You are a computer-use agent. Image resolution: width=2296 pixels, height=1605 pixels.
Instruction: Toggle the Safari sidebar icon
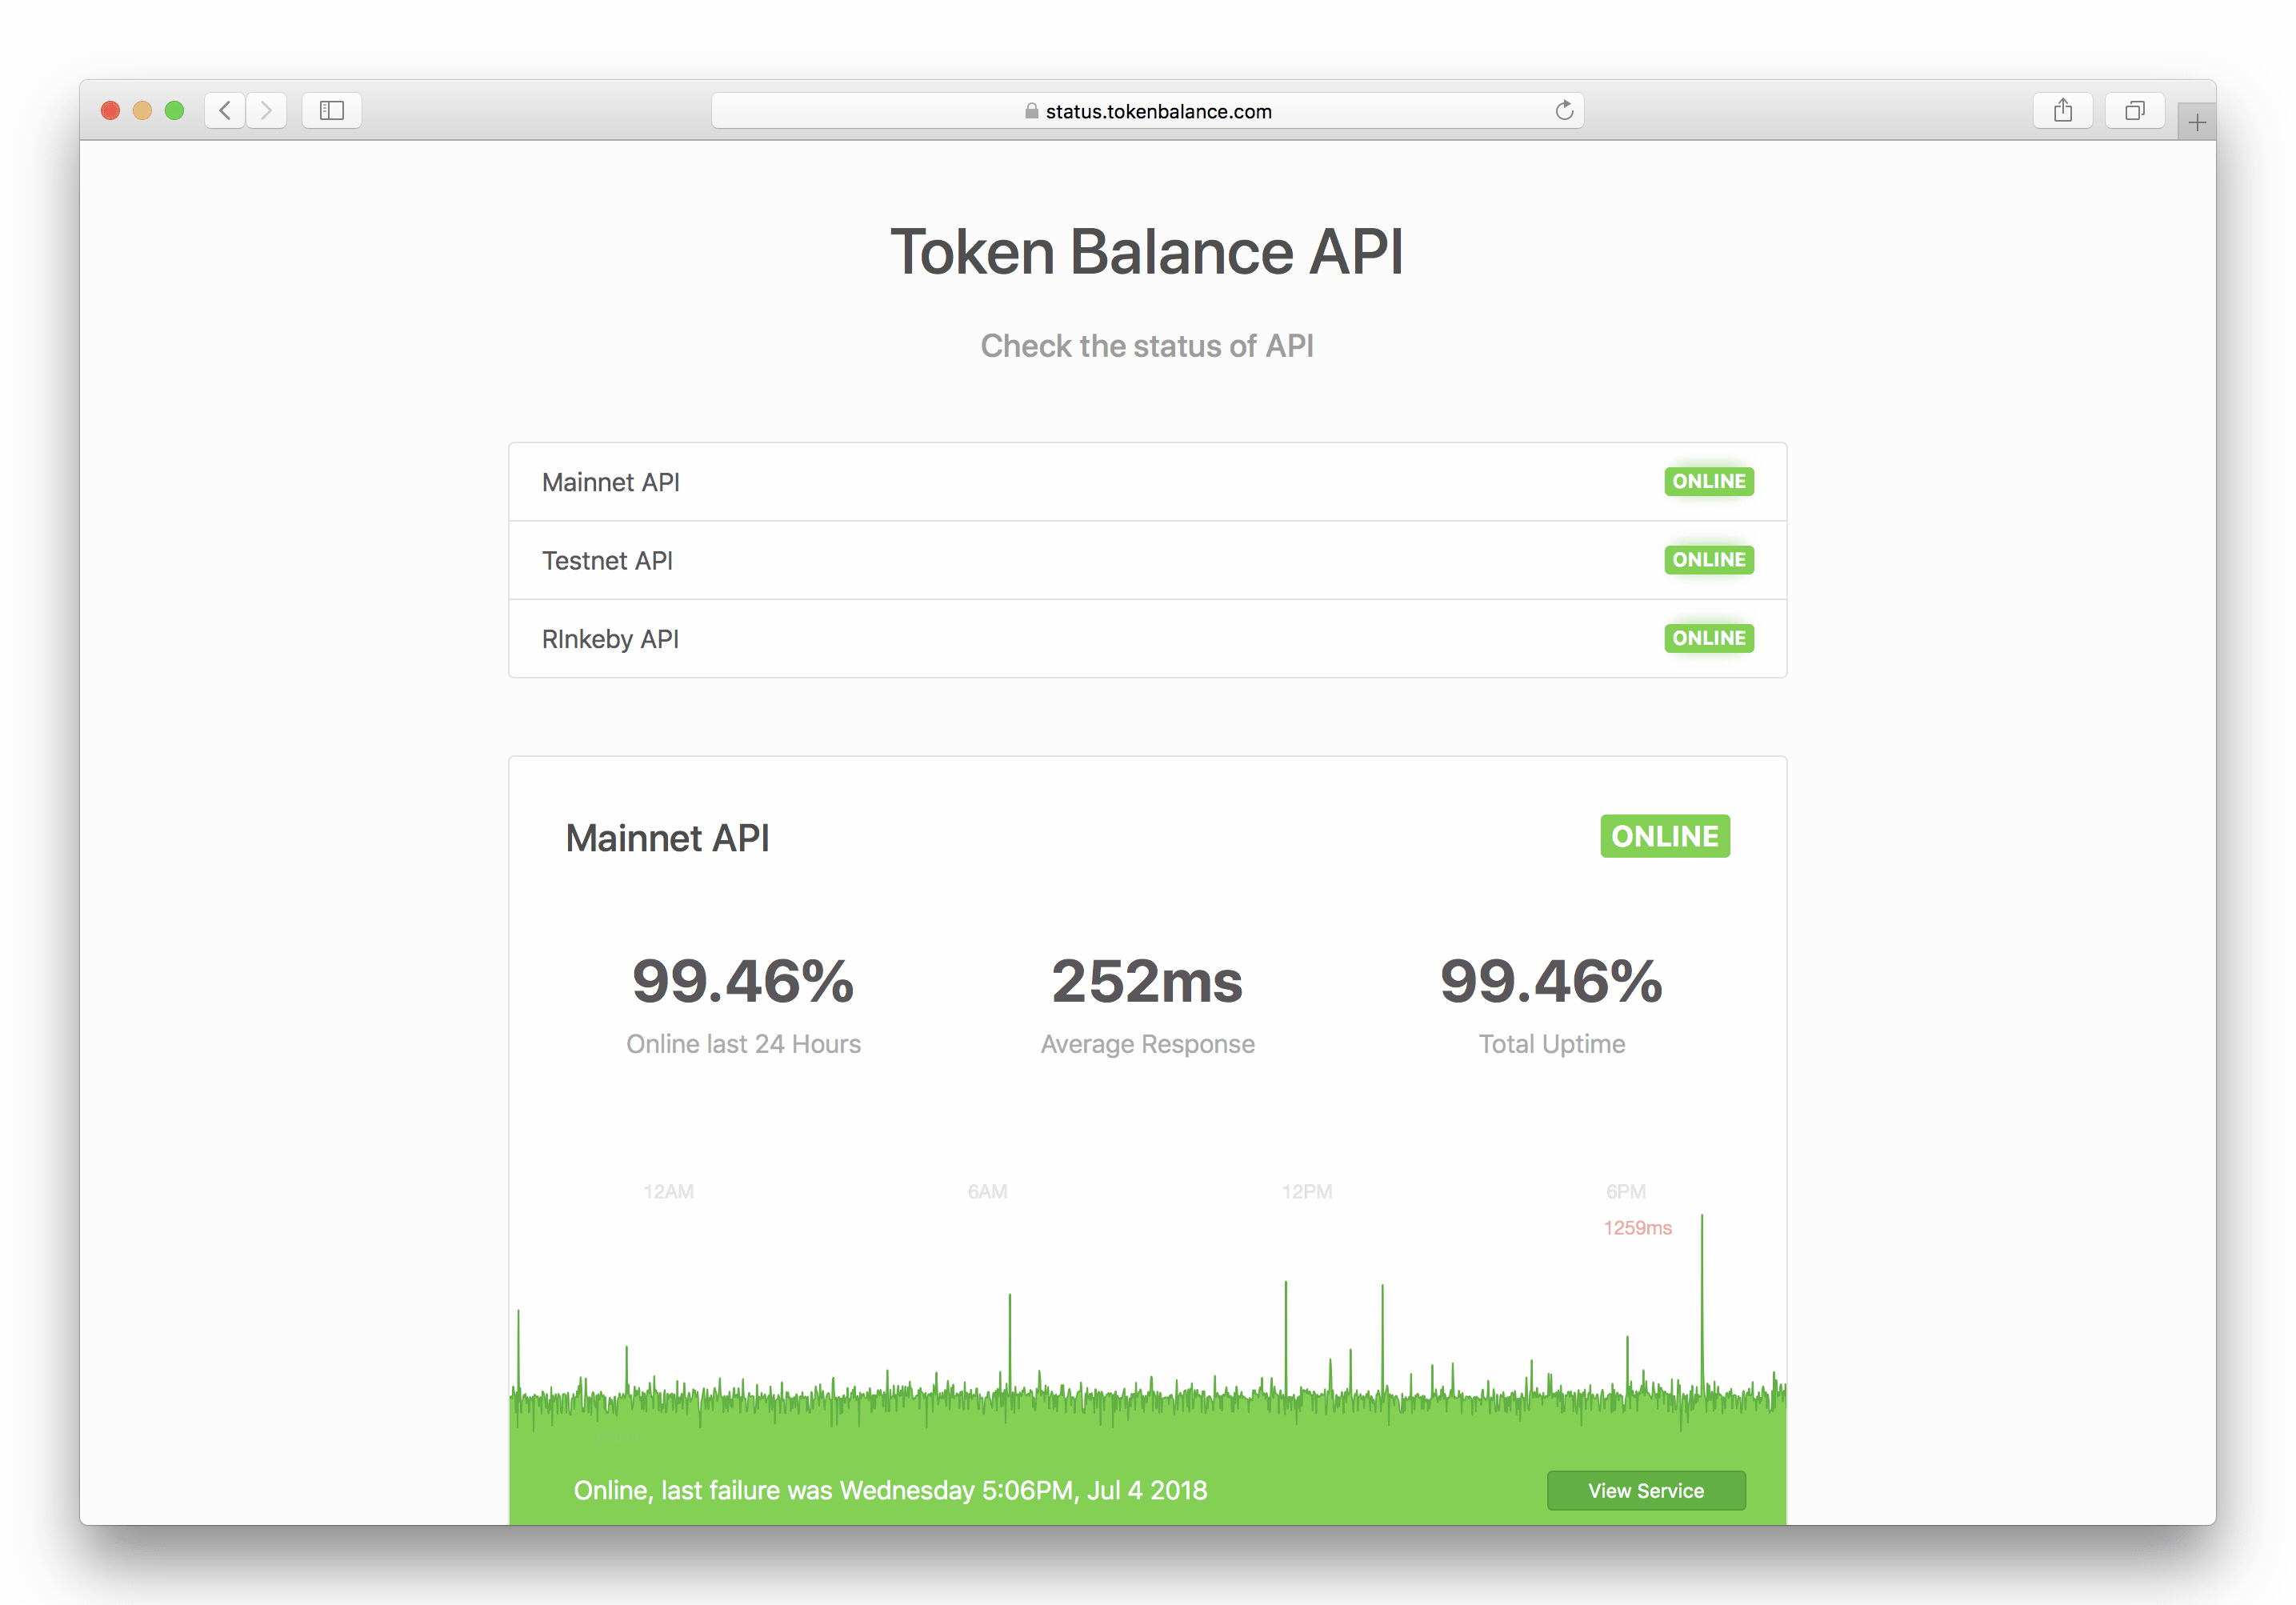332,110
